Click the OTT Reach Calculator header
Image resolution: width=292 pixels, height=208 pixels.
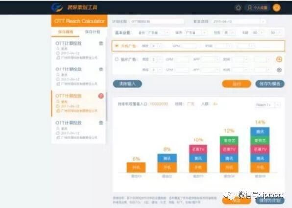coord(79,21)
